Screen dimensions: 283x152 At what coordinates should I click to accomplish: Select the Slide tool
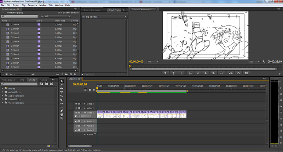[x=62, y=107]
